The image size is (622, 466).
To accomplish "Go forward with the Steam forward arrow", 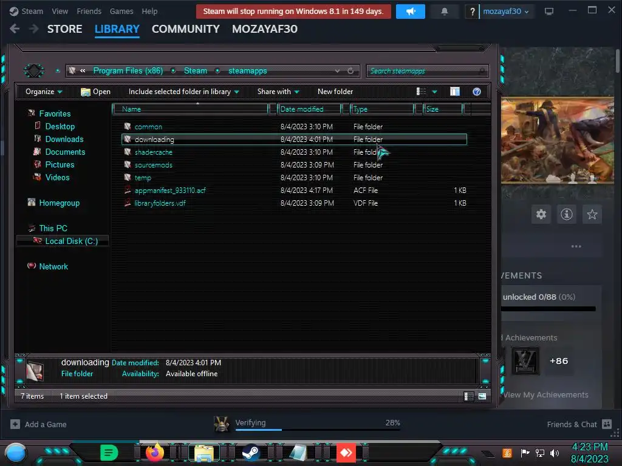I will coord(34,29).
